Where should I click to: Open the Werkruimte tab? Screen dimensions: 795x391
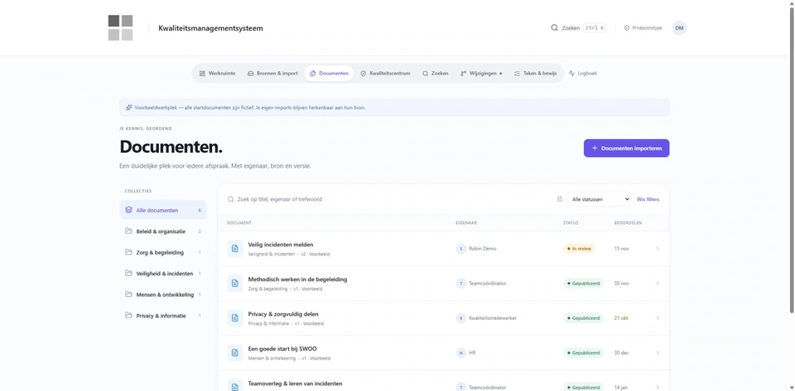pyautogui.click(x=217, y=74)
